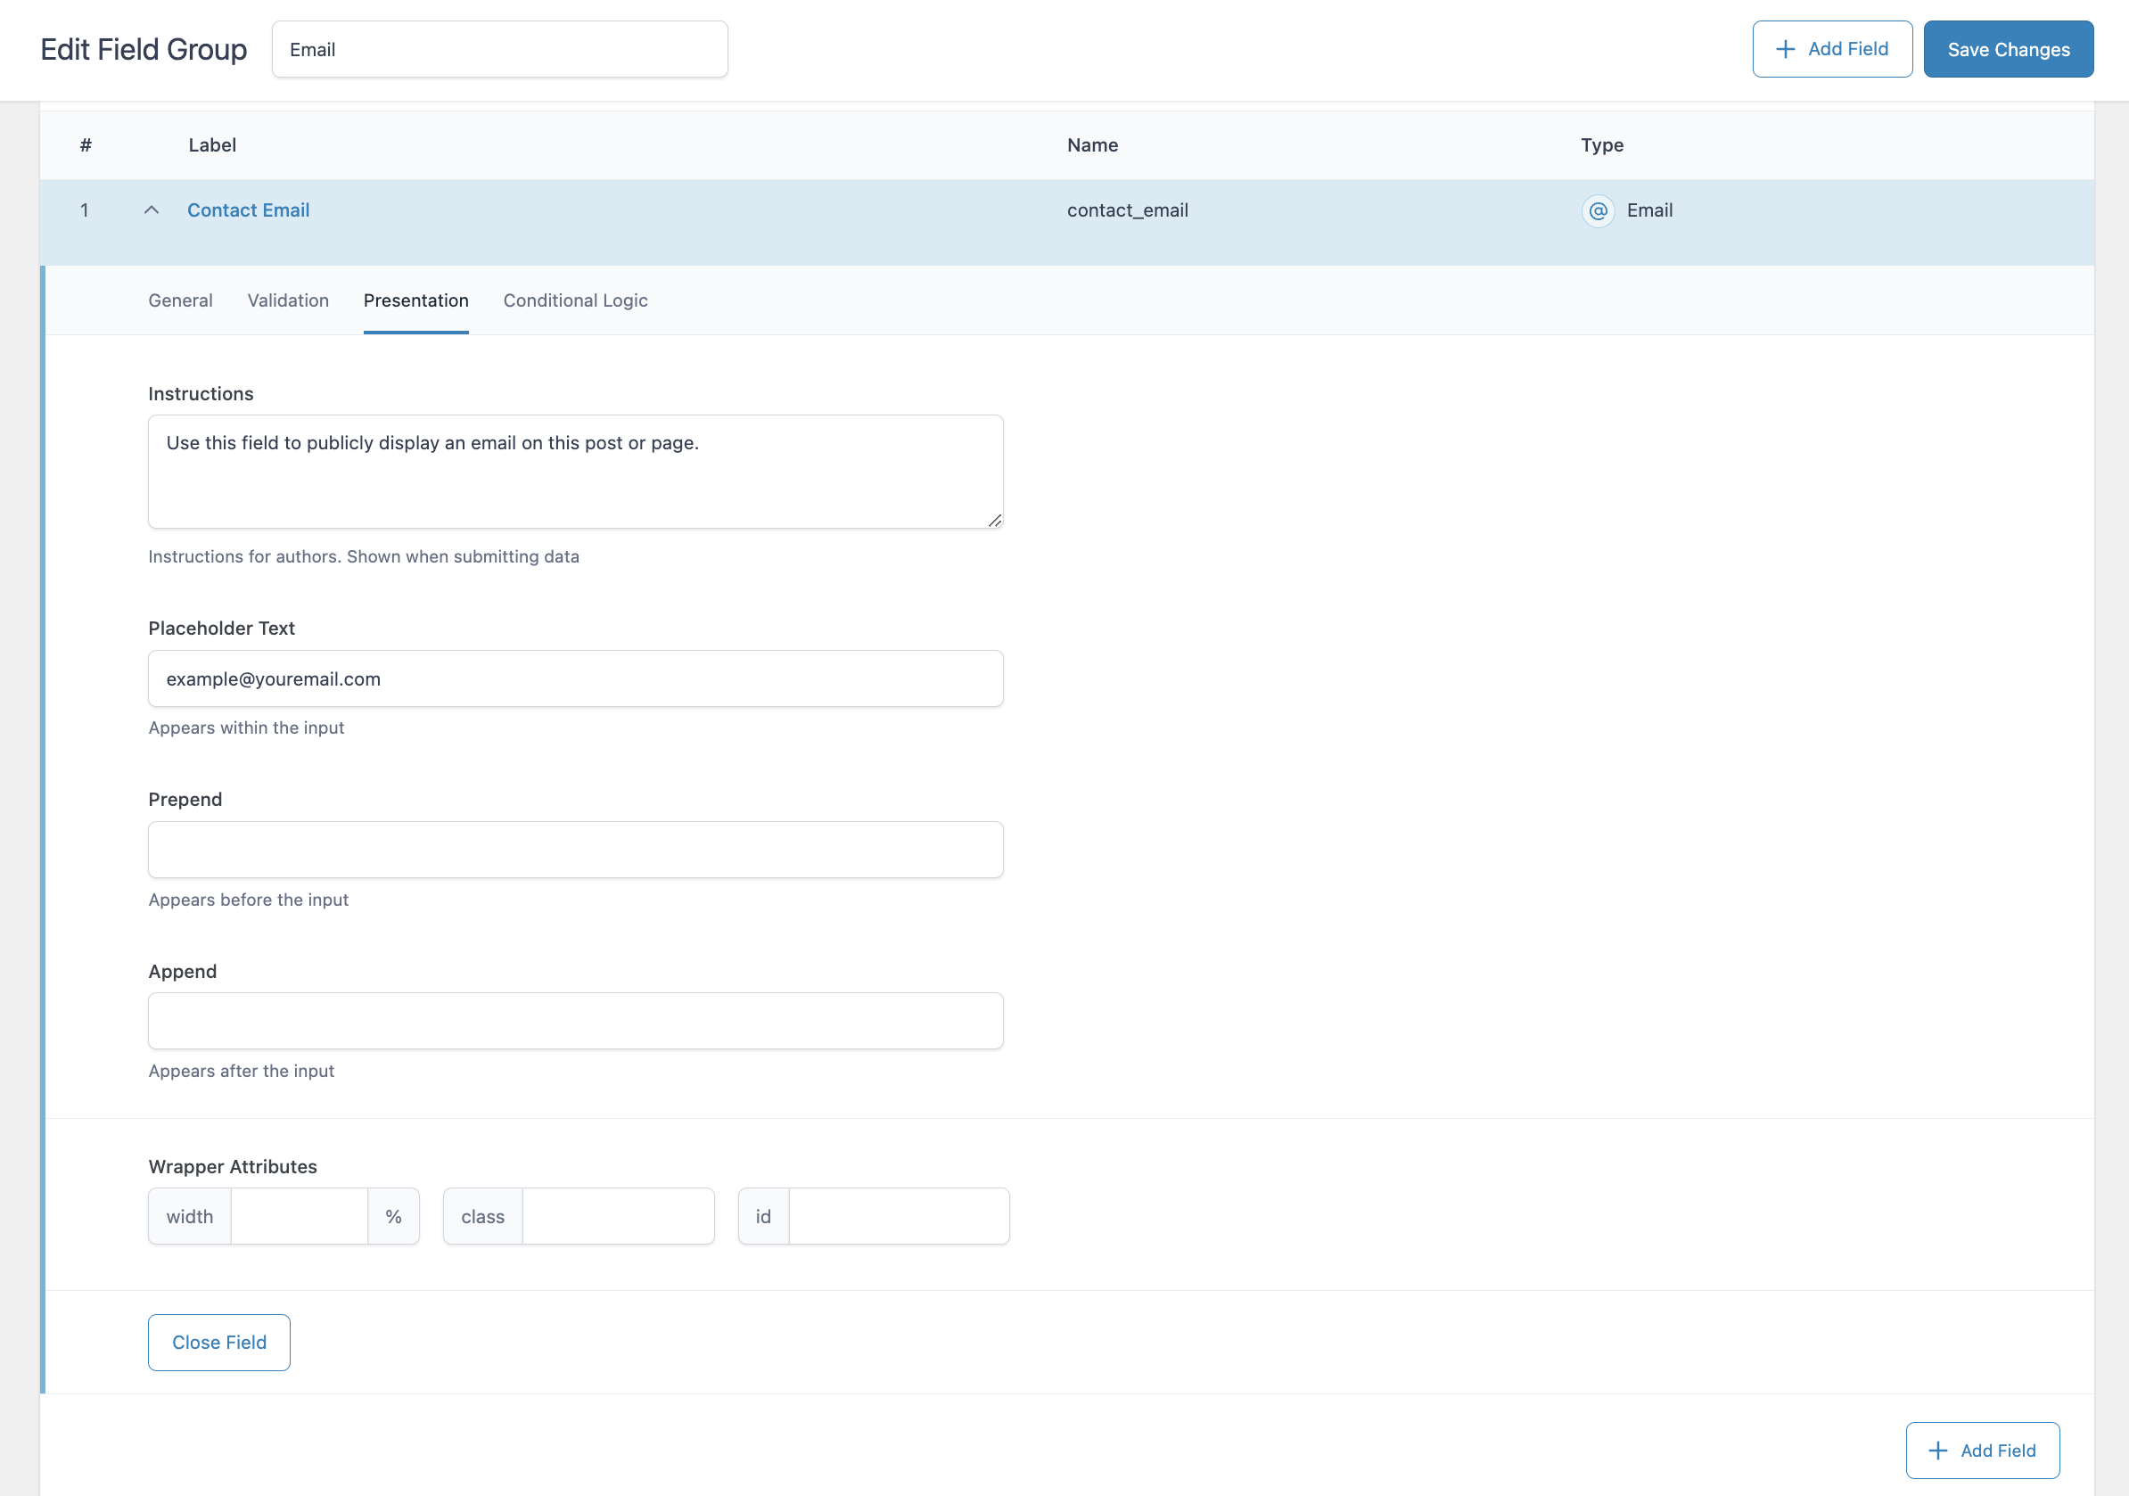
Task: Click the id wrapper attribute input
Action: pyautogui.click(x=898, y=1216)
